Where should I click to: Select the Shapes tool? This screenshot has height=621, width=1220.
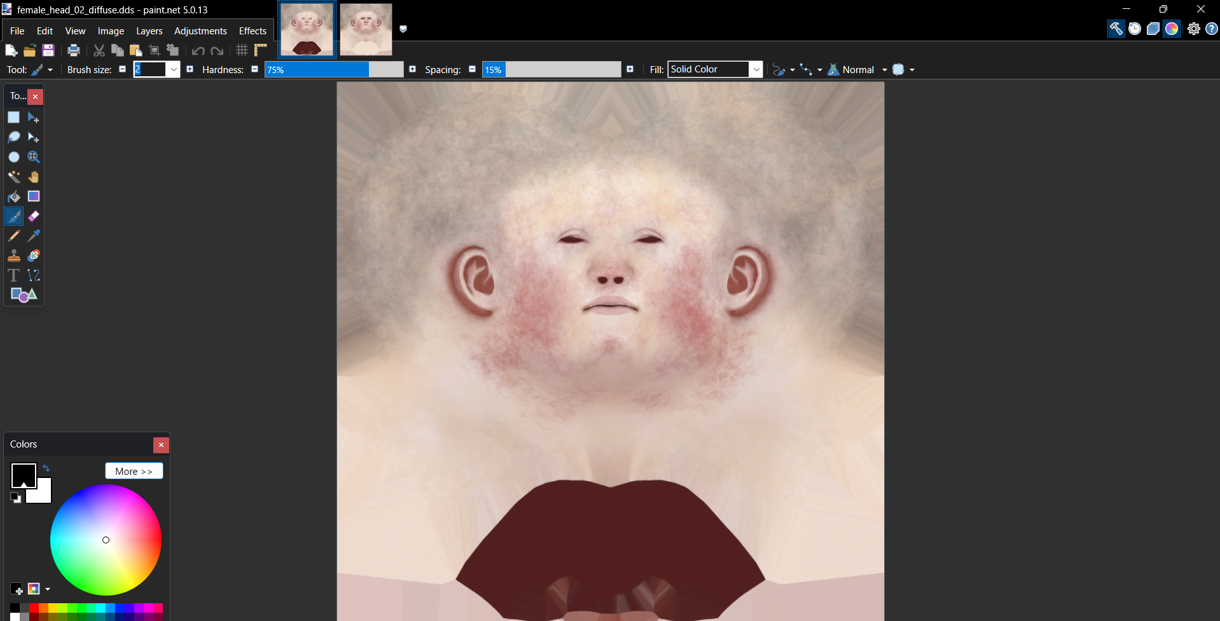pos(24,295)
